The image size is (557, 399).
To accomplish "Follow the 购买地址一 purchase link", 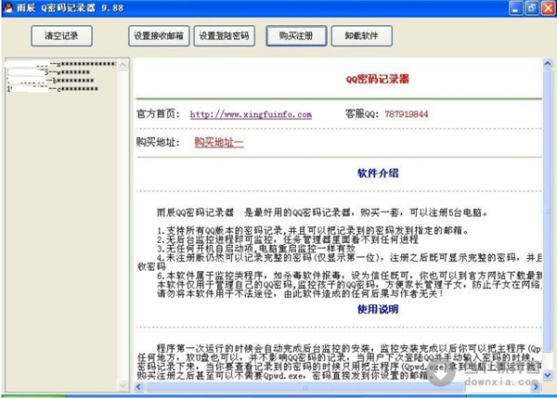I will (x=219, y=142).
